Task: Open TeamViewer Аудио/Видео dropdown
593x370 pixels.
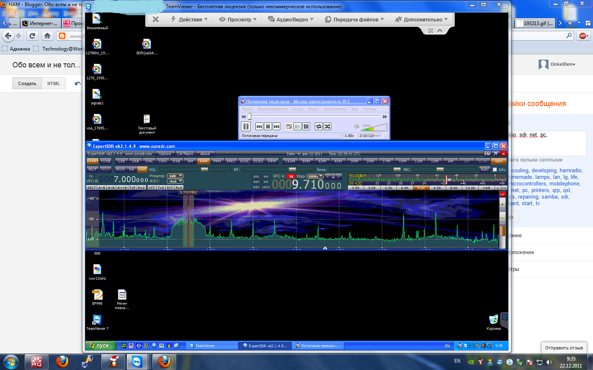Action: point(291,19)
